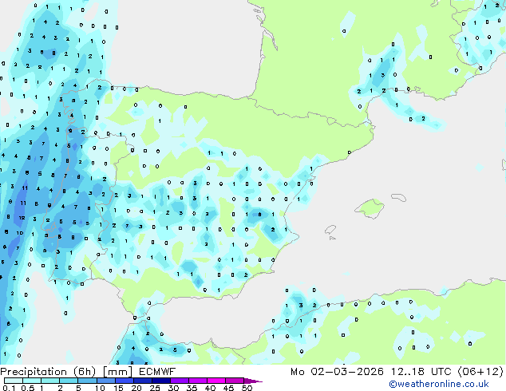Click the '0.1' legend scale label
This screenshot has width=506, height=391.
[9, 388]
